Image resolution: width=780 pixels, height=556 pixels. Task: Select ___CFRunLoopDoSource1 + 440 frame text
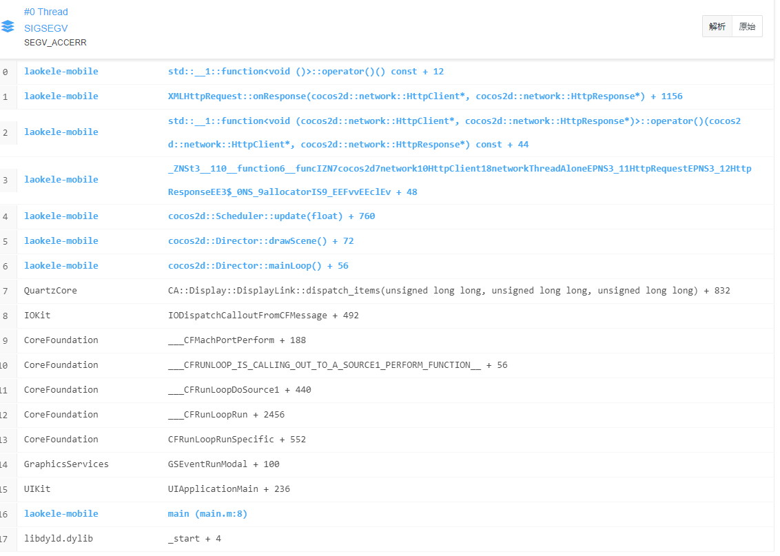pyautogui.click(x=239, y=390)
